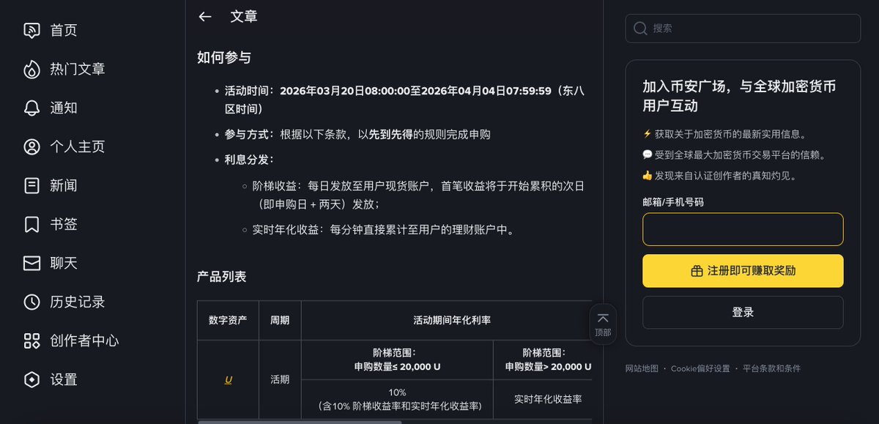Viewport: 879px width, 424px height.
Task: Click the yellow U asset link in table
Action: (229, 380)
